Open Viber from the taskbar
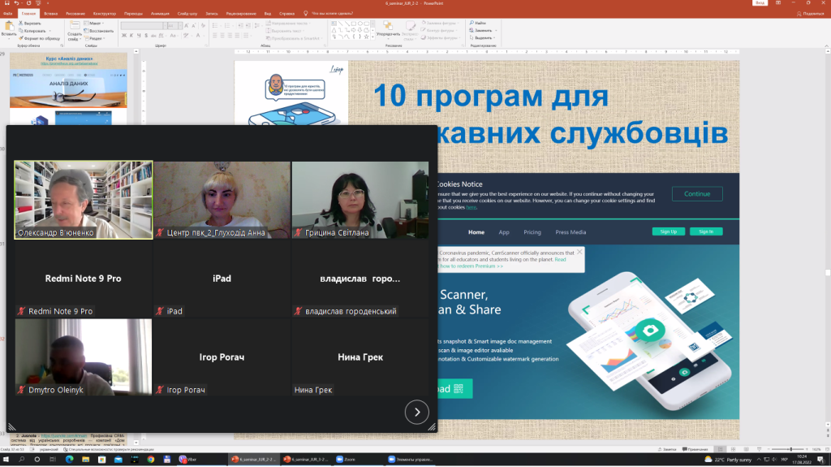Screen dimensions: 831x467 [187, 459]
